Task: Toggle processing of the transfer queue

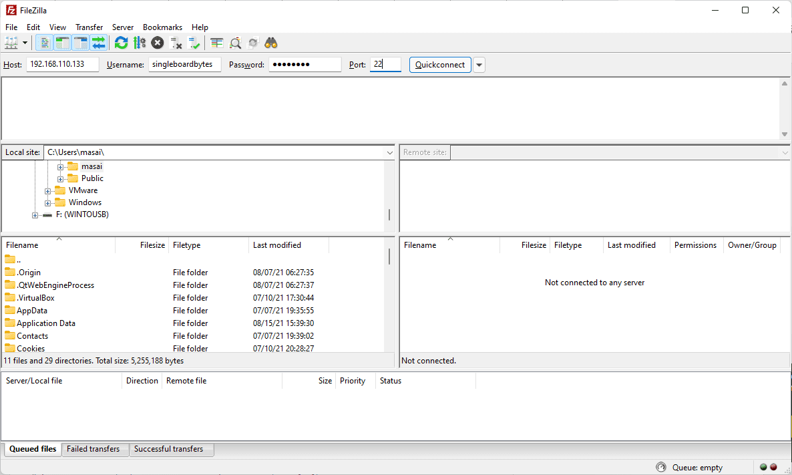Action: [x=140, y=43]
